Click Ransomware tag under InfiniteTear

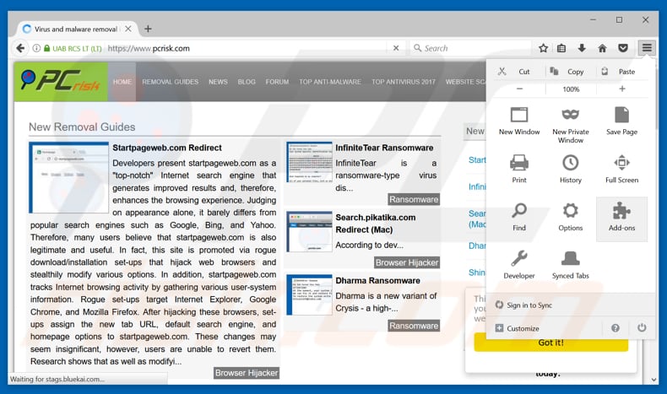tap(414, 199)
